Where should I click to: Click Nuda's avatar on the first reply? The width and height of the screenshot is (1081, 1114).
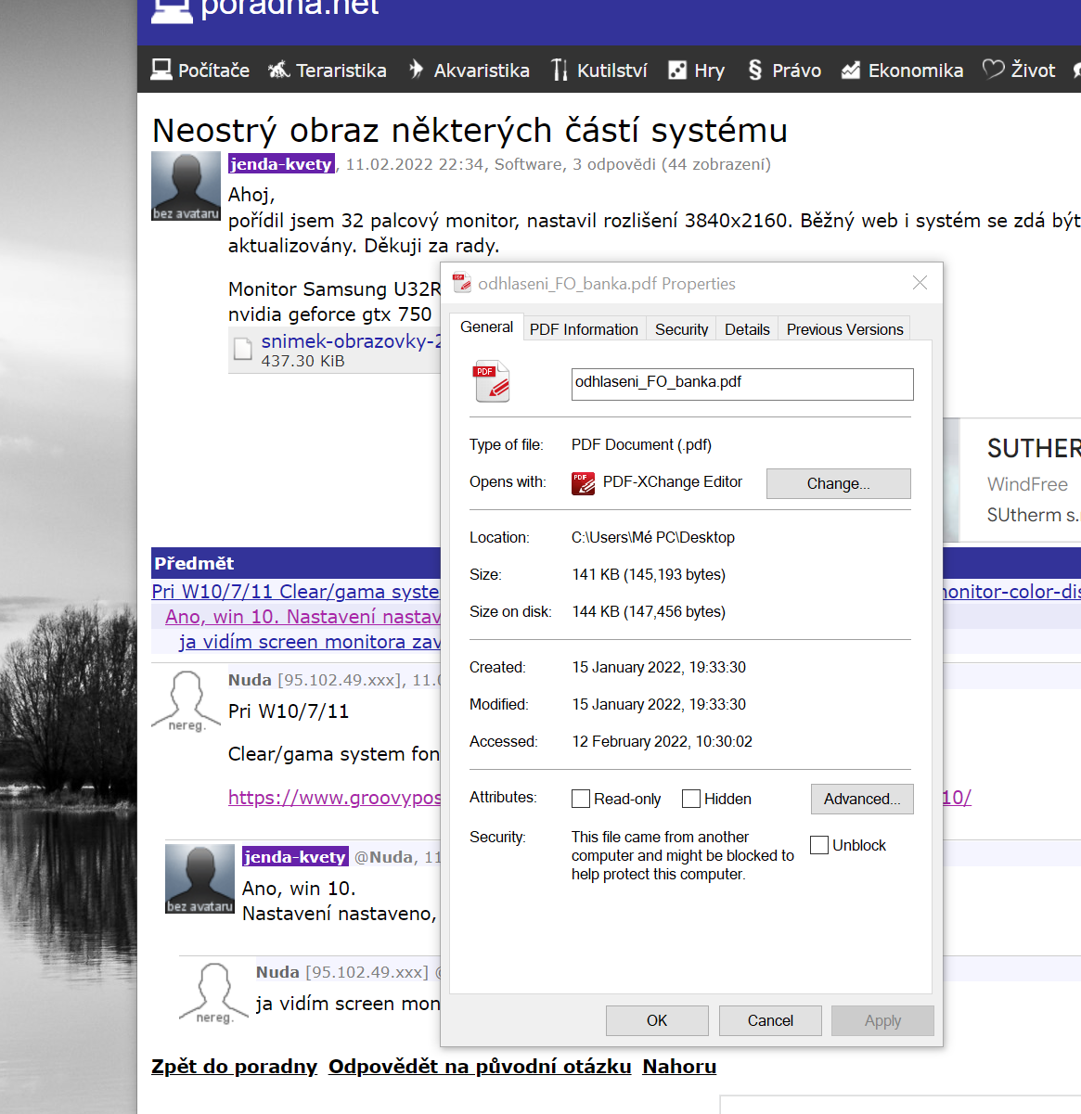187,701
